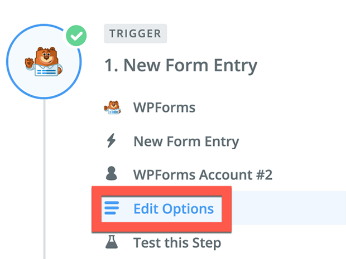Open the WPForms Account #2 row
The width and height of the screenshot is (346, 259).
(203, 175)
